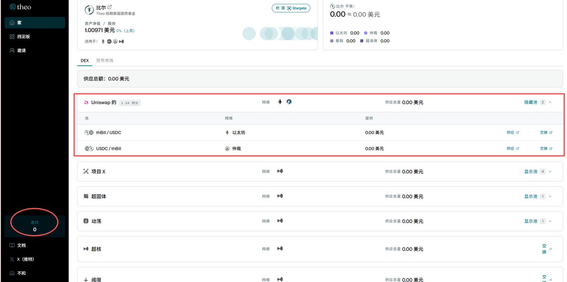Screen dimensions: 567x282
Task: Click the thBill icon beside 比尔 平衡
Action: click(x=332, y=6)
